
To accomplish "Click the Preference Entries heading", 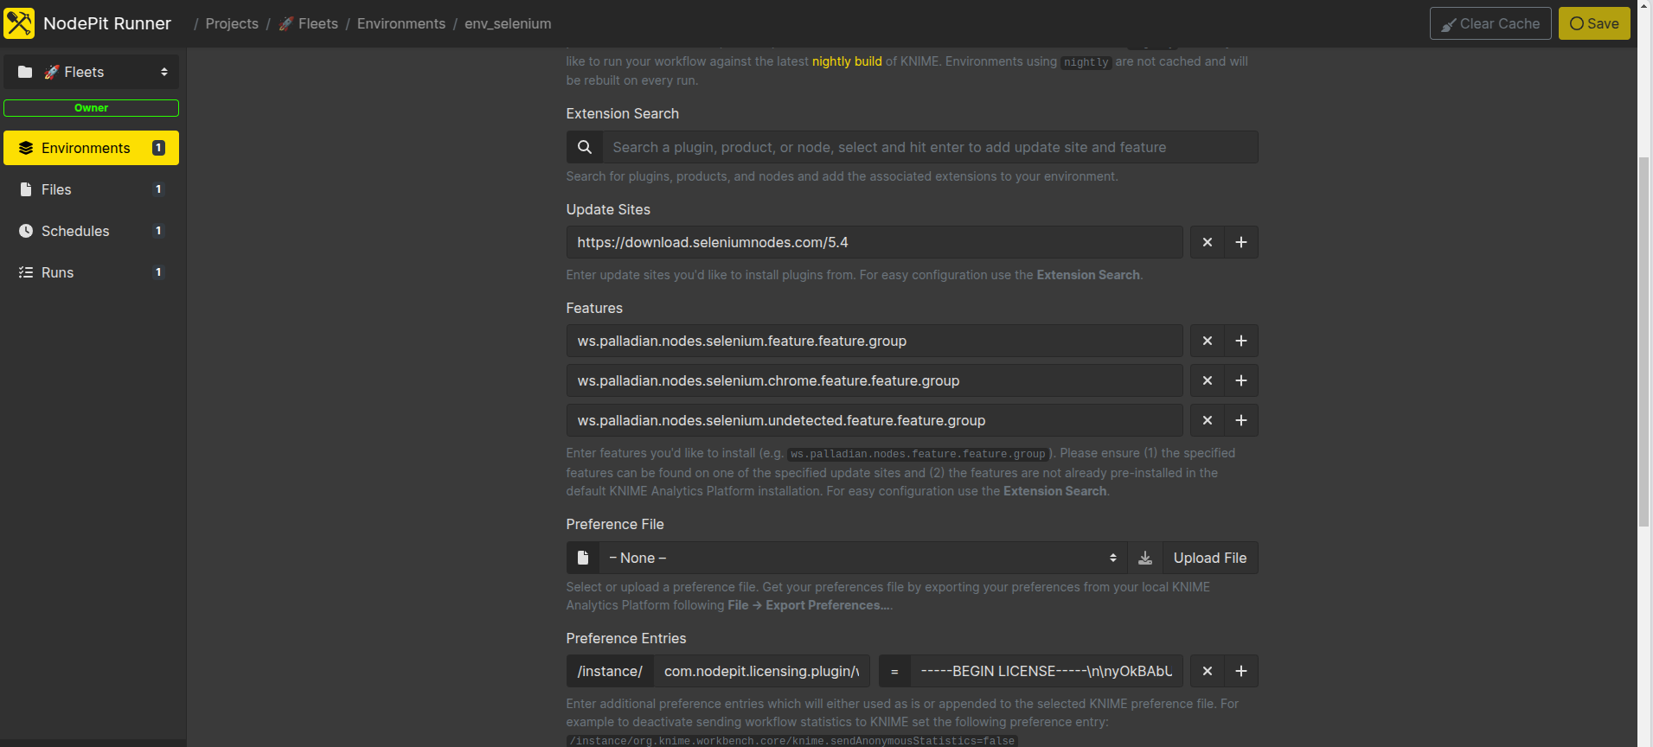I will tap(626, 638).
